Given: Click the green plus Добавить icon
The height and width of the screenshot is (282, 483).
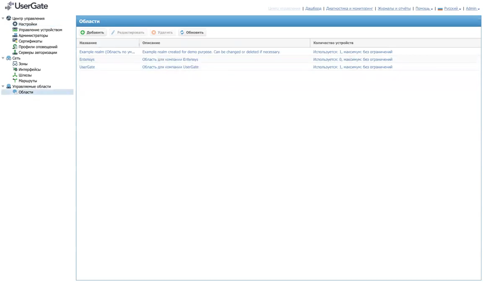Looking at the screenshot, I should pos(83,32).
